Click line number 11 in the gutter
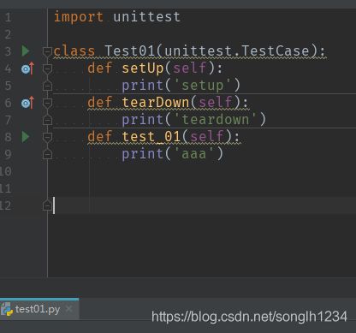The height and width of the screenshot is (333, 356). click(x=5, y=188)
